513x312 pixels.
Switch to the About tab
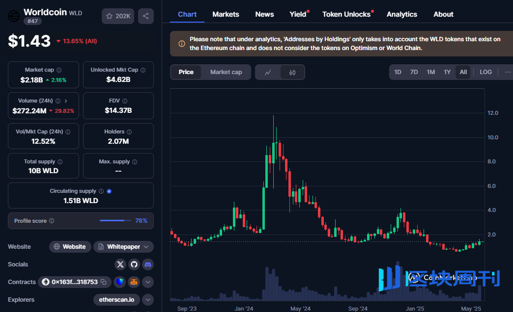(443, 14)
